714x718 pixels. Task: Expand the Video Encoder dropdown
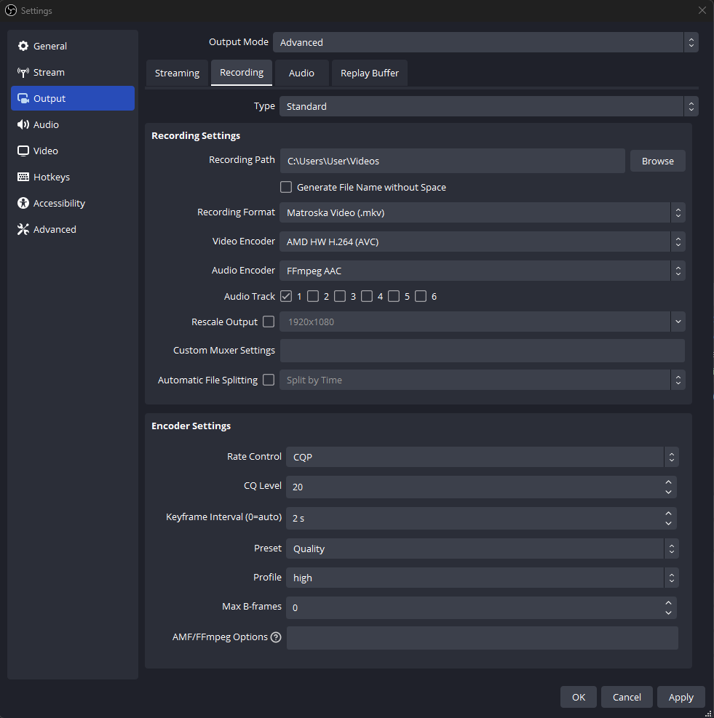point(481,242)
